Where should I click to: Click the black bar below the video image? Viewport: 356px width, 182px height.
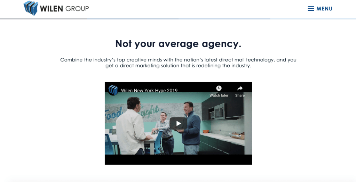tap(178, 159)
